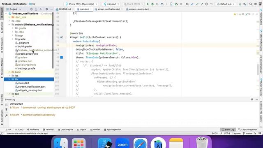
Task: Open build.gradle in the project tree
Action: pos(25,46)
